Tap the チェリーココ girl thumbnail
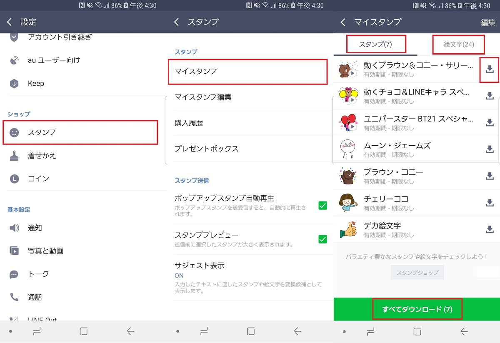500x343 pixels. (x=348, y=203)
